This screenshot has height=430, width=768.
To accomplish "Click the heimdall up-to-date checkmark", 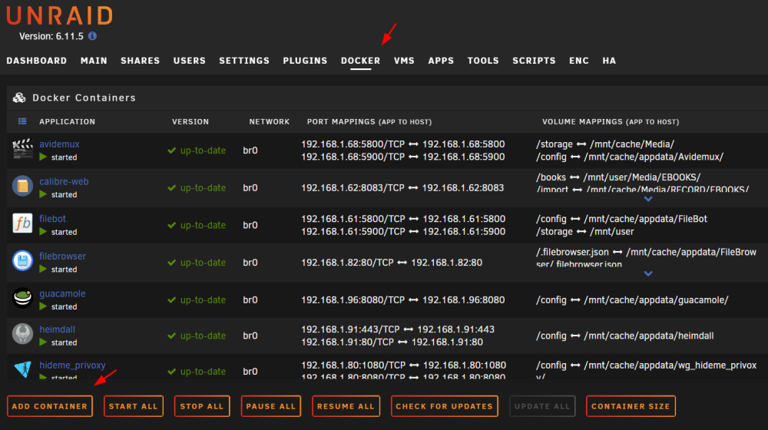I will click(x=171, y=336).
